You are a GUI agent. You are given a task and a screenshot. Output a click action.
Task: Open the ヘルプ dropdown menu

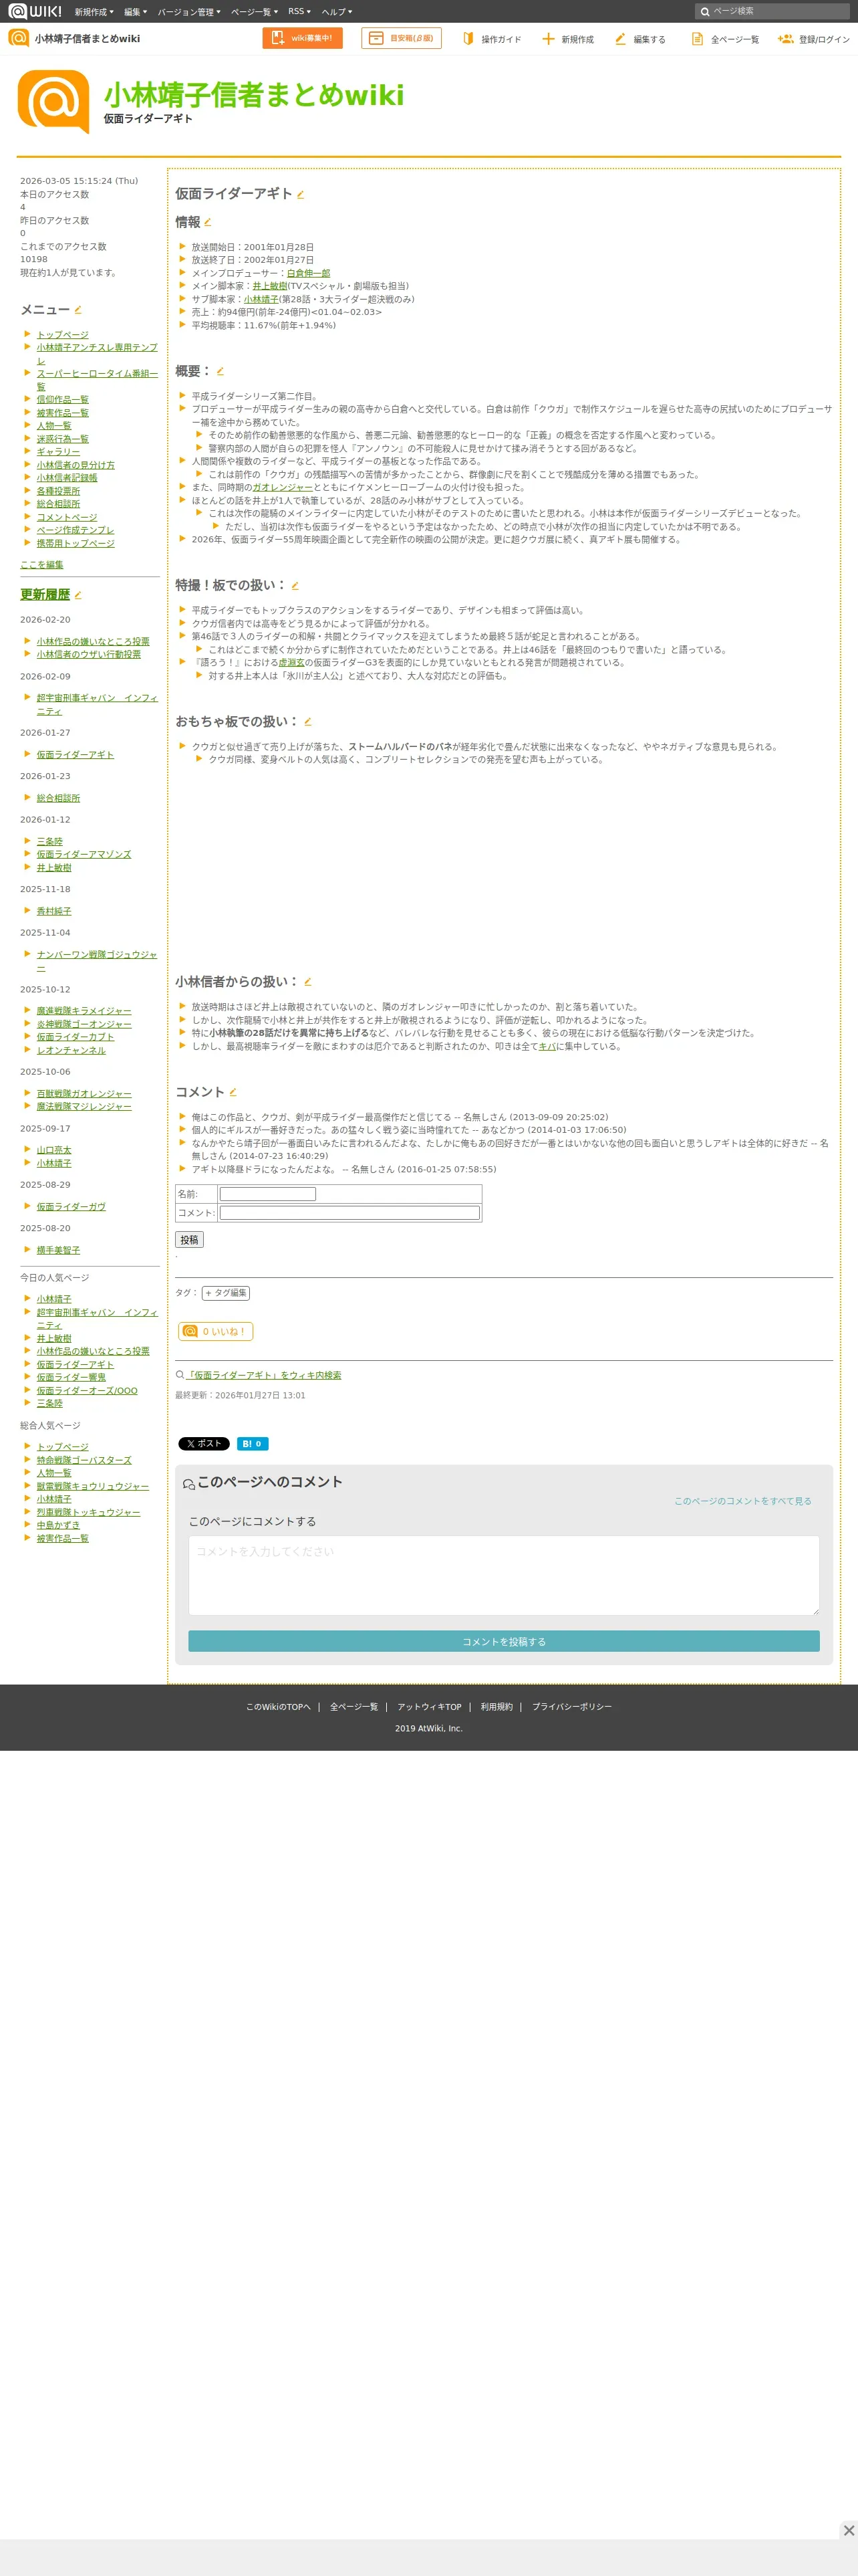[337, 12]
